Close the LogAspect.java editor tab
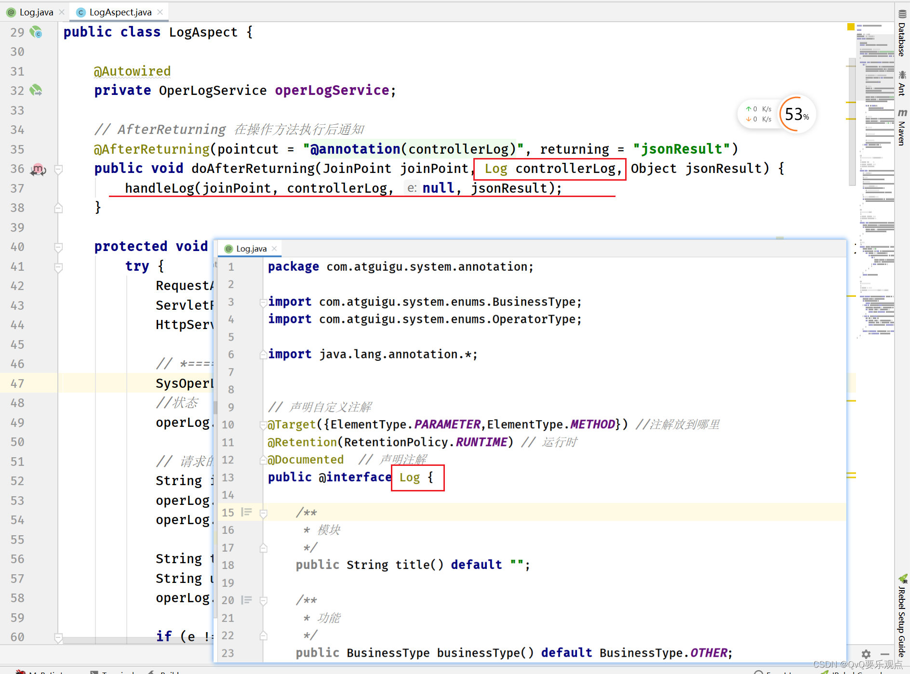Screen dimensions: 910x674 [x=160, y=13]
